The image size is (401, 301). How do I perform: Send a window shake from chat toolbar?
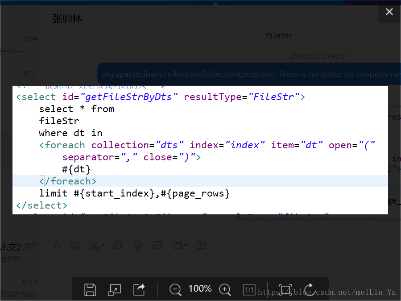(118, 245)
